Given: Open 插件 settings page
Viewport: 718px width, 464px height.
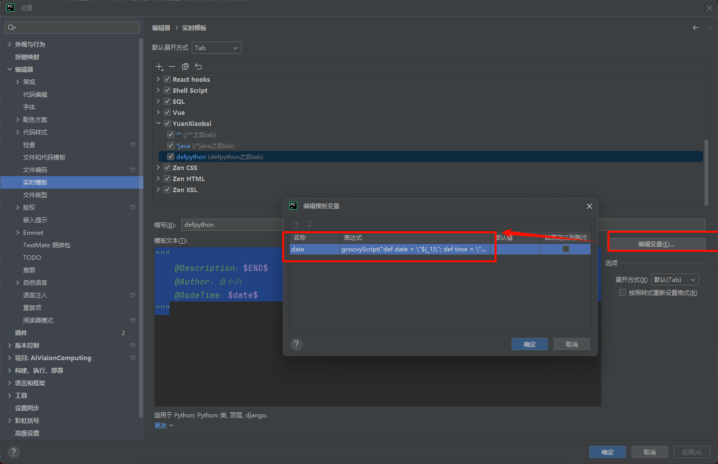Looking at the screenshot, I should coord(21,333).
